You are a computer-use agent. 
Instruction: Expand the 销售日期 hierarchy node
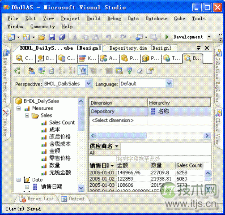pyautogui.click(x=27, y=187)
